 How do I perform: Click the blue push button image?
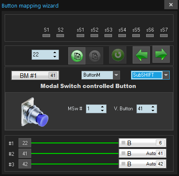tap(35, 112)
